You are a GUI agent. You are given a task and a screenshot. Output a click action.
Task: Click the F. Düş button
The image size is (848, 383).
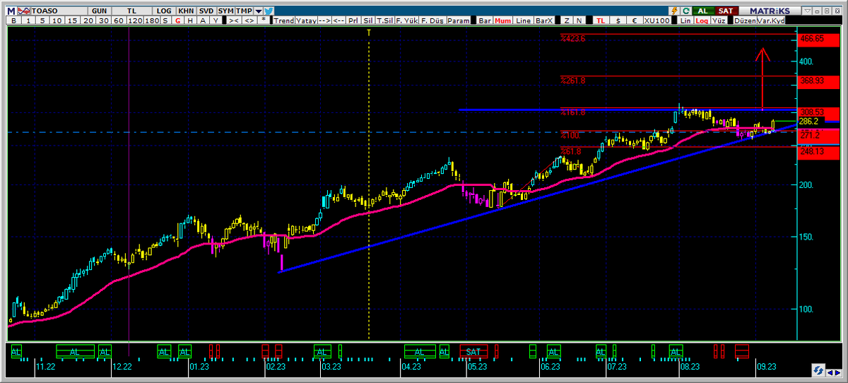click(x=433, y=20)
